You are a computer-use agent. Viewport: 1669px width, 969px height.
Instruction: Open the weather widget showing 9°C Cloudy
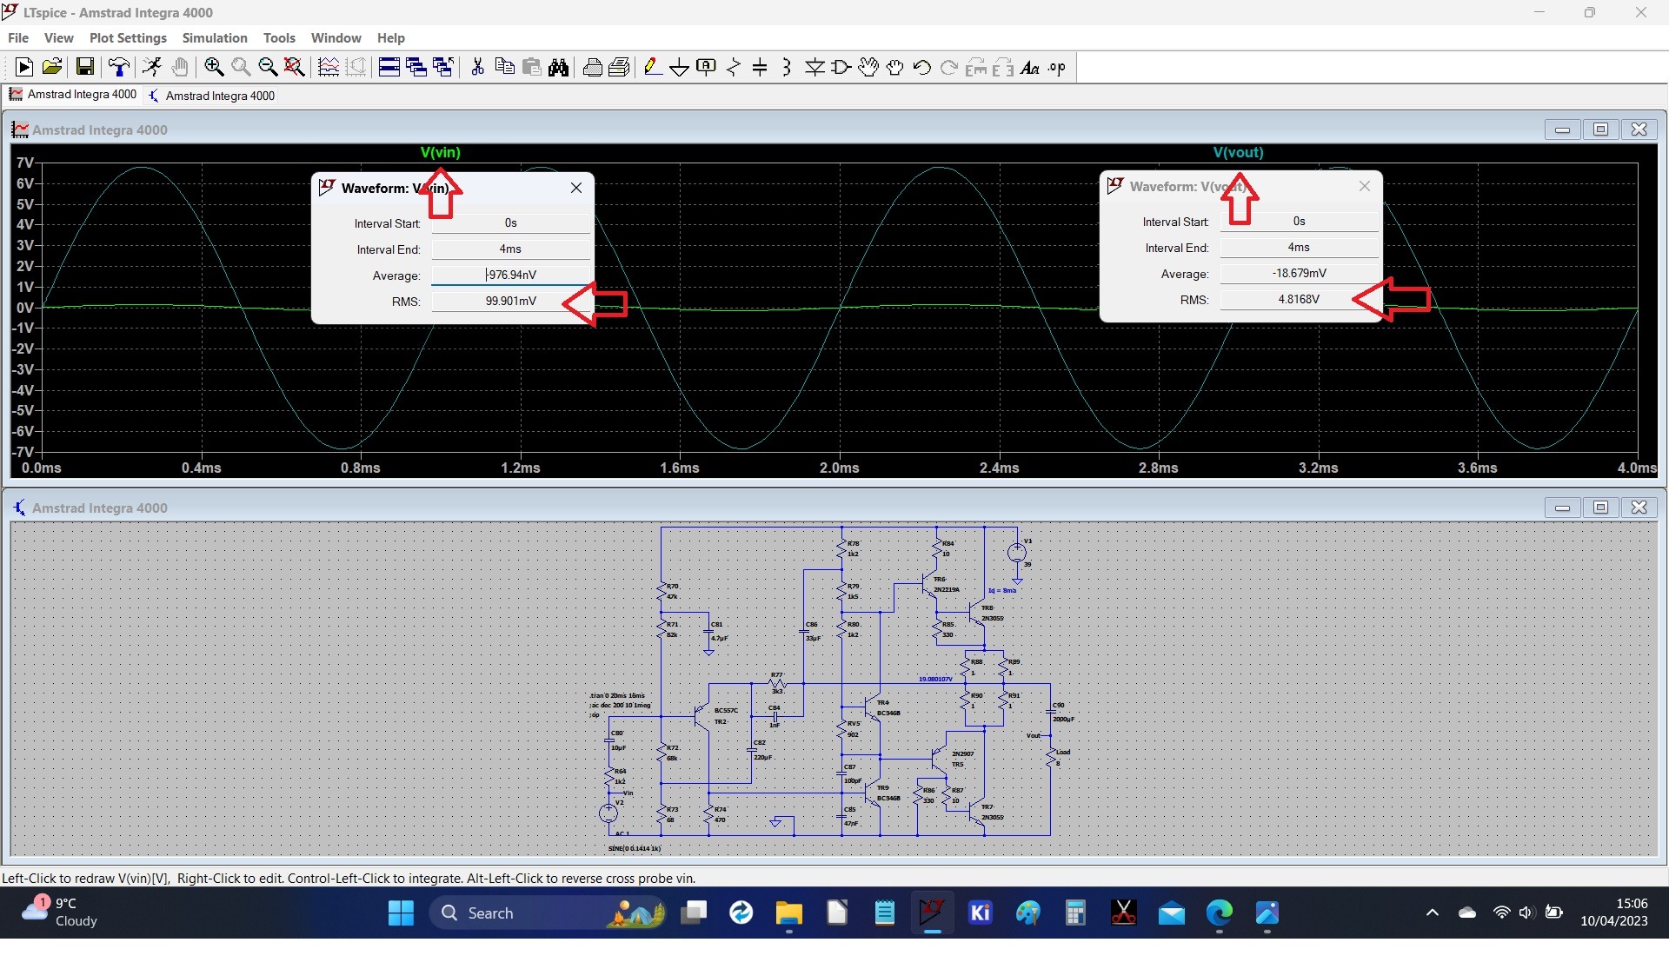[61, 913]
